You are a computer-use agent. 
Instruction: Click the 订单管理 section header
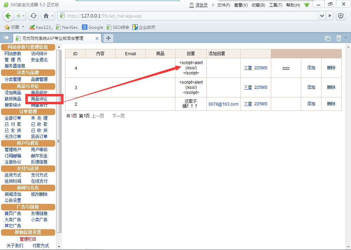coord(28,111)
